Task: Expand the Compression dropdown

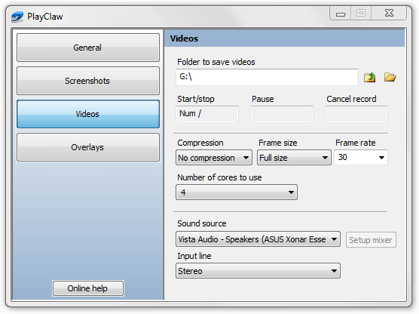Action: pos(214,158)
